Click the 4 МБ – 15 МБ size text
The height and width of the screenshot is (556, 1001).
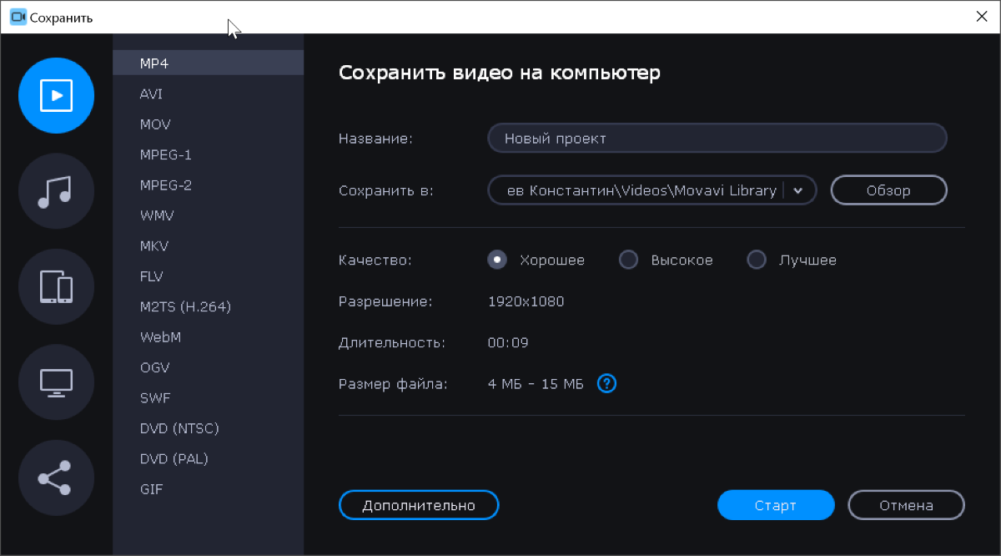pyautogui.click(x=536, y=384)
